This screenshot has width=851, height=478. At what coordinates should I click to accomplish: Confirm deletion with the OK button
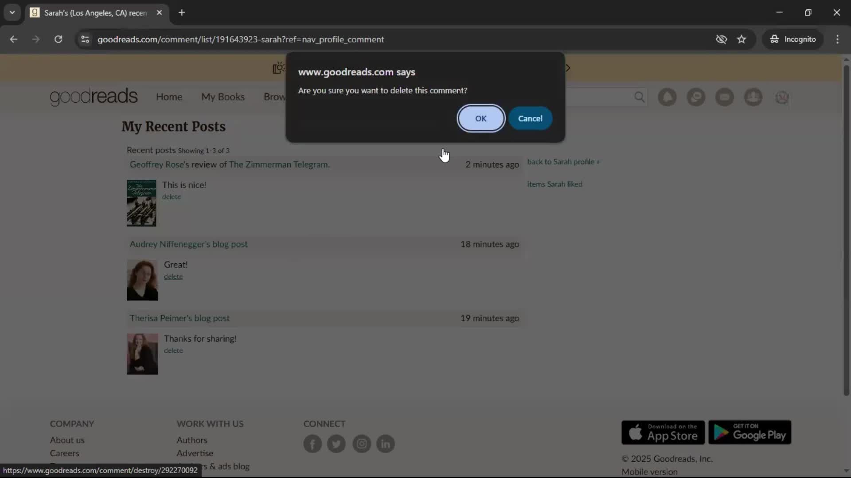tap(481, 118)
